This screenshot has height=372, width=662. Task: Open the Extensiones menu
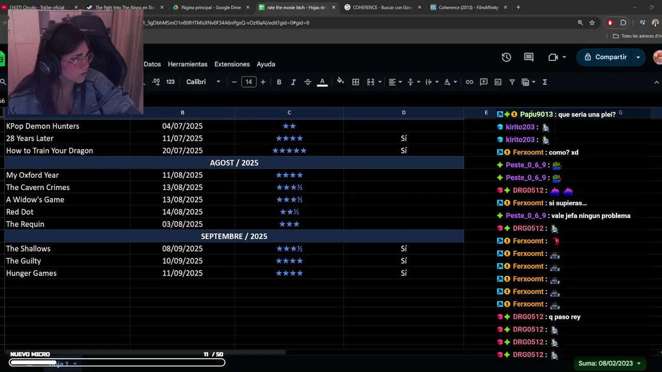tap(232, 64)
